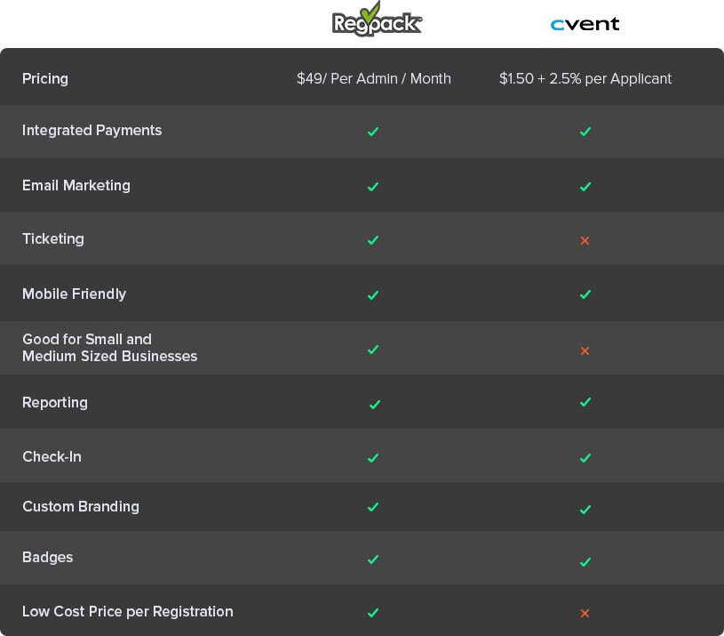Click Regpack's checkmark for Custom Branding
Screen dimensions: 724x636
coord(373,507)
